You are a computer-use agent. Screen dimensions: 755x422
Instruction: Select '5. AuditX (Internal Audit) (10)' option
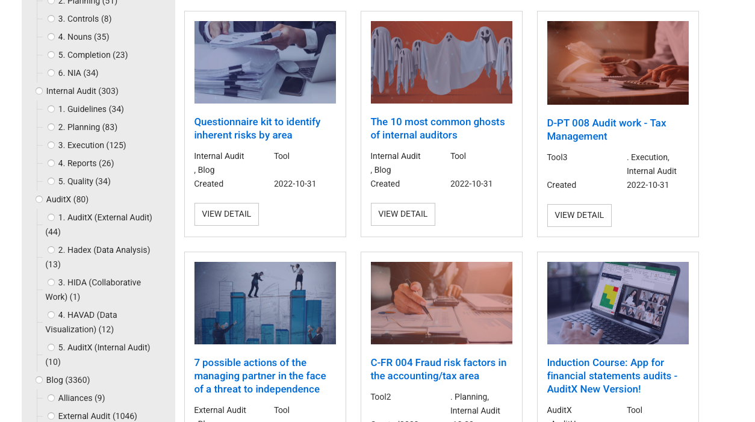coord(51,347)
